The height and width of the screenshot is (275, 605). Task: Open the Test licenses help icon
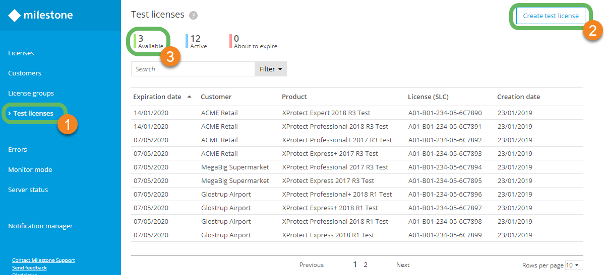(x=193, y=16)
